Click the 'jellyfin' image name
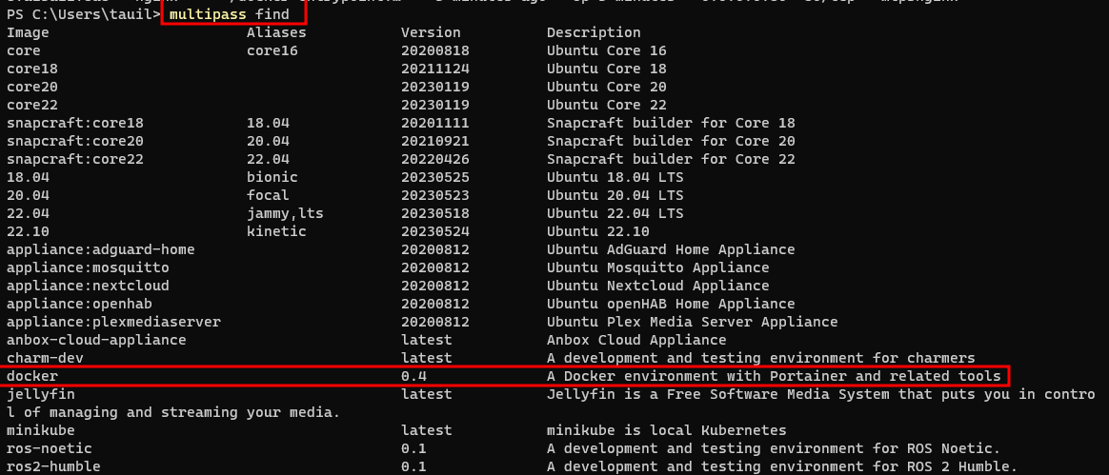 click(40, 394)
